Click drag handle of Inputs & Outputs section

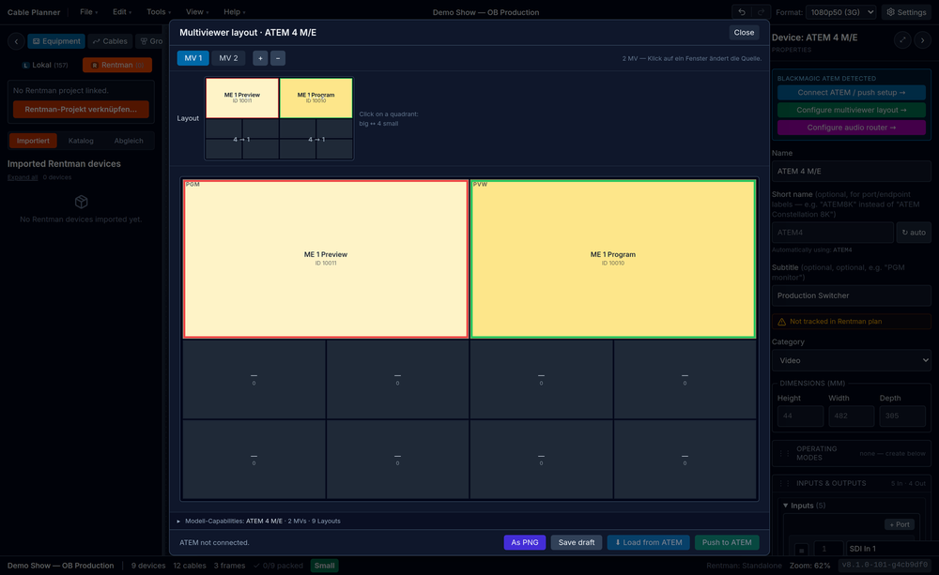784,483
